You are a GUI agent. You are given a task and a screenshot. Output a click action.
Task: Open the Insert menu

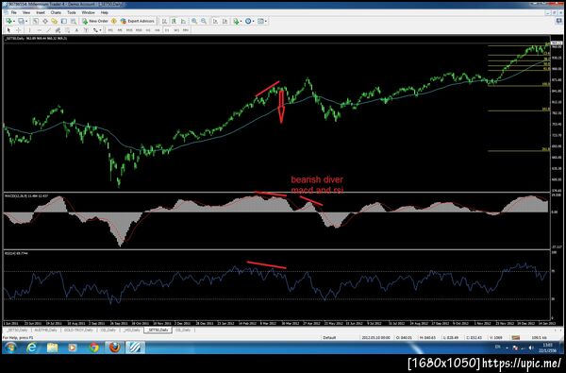tap(41, 12)
